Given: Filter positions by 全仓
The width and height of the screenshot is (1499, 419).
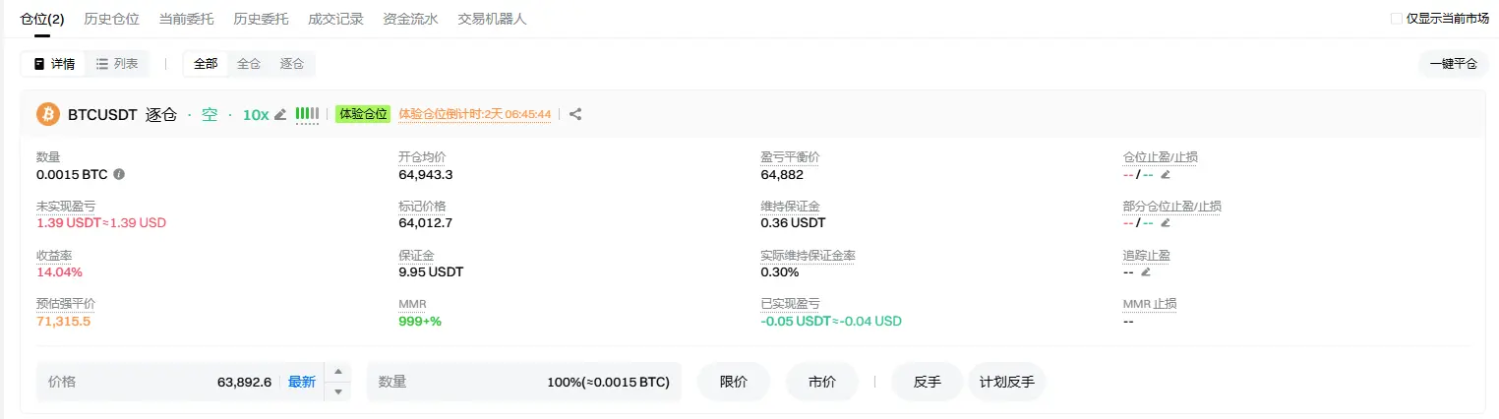Looking at the screenshot, I should point(249,64).
